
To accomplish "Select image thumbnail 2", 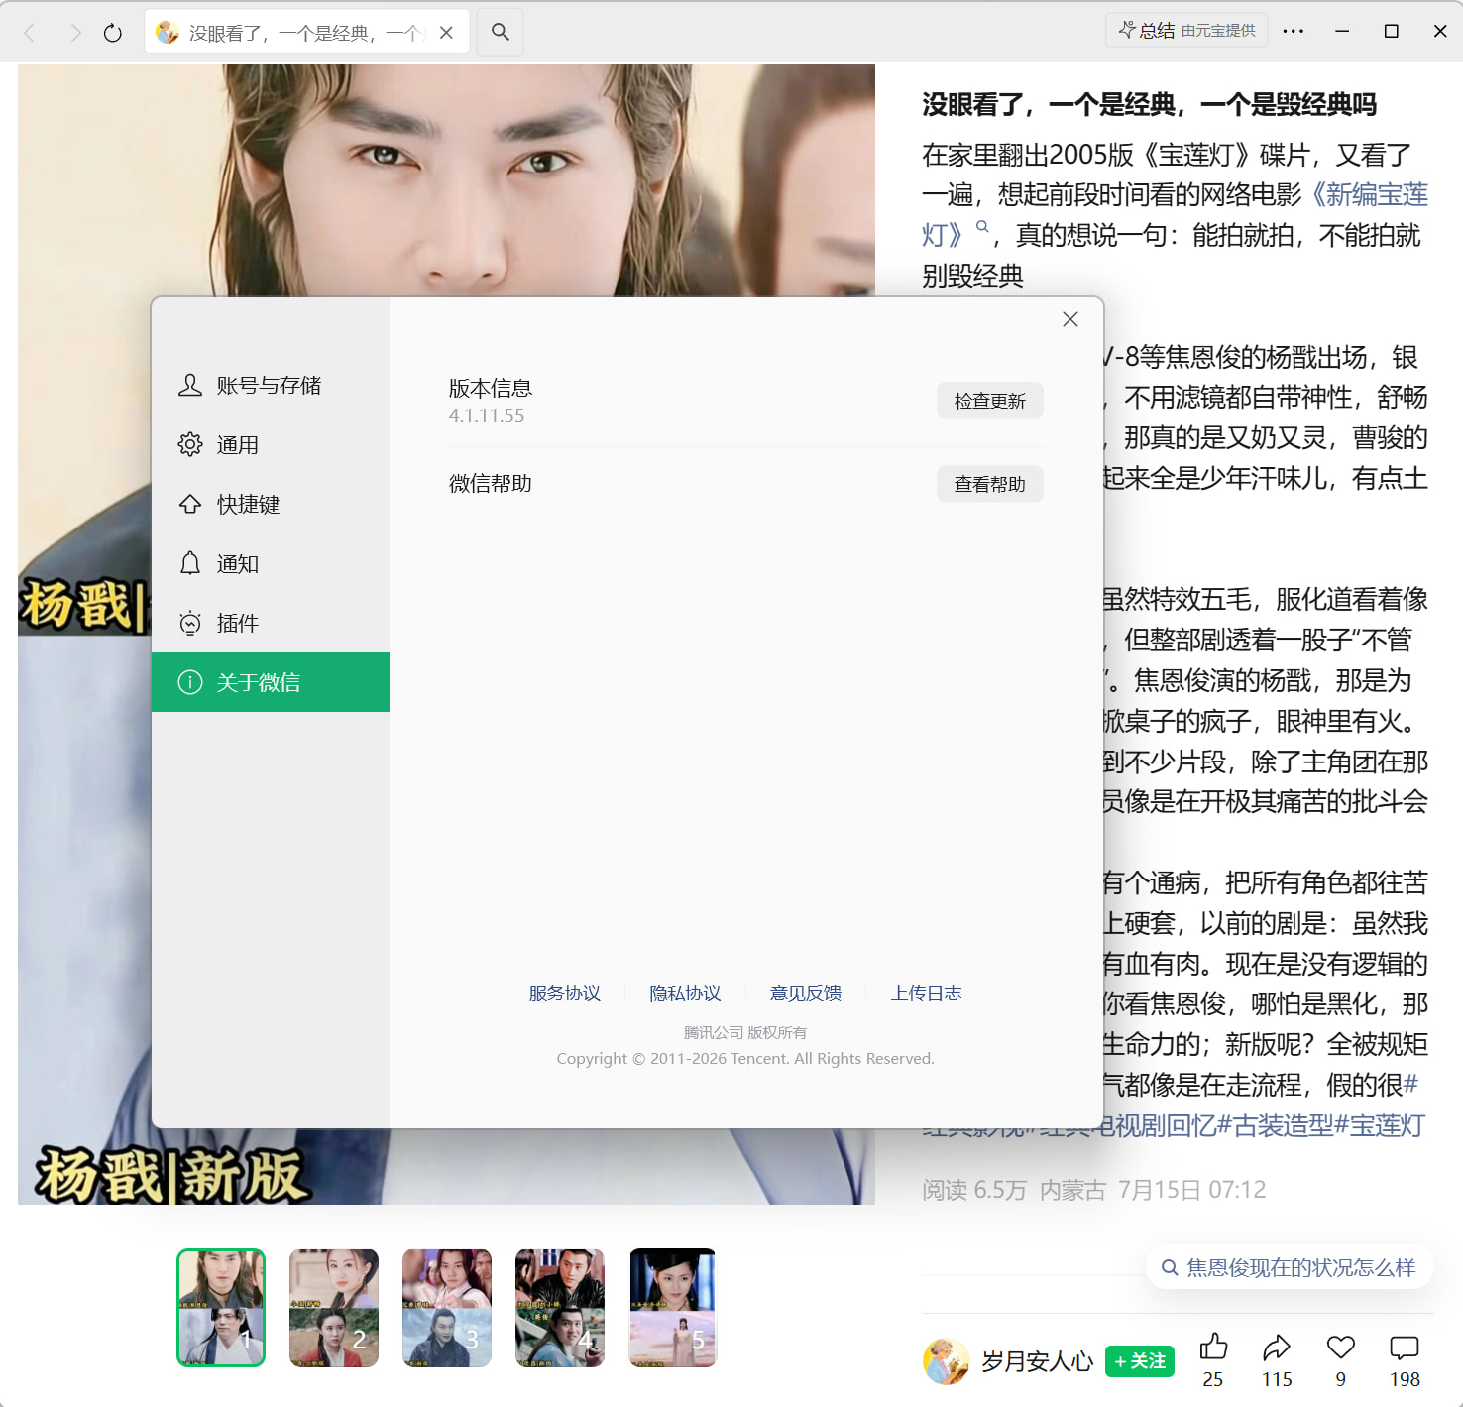I will pos(334,1308).
